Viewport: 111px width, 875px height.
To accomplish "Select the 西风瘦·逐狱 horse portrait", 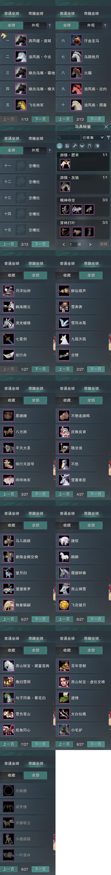I will pyautogui.click(x=21, y=40).
